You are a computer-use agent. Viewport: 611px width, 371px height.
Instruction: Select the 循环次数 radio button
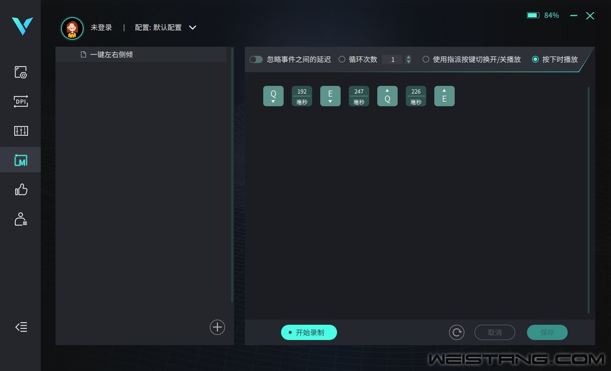tap(342, 59)
